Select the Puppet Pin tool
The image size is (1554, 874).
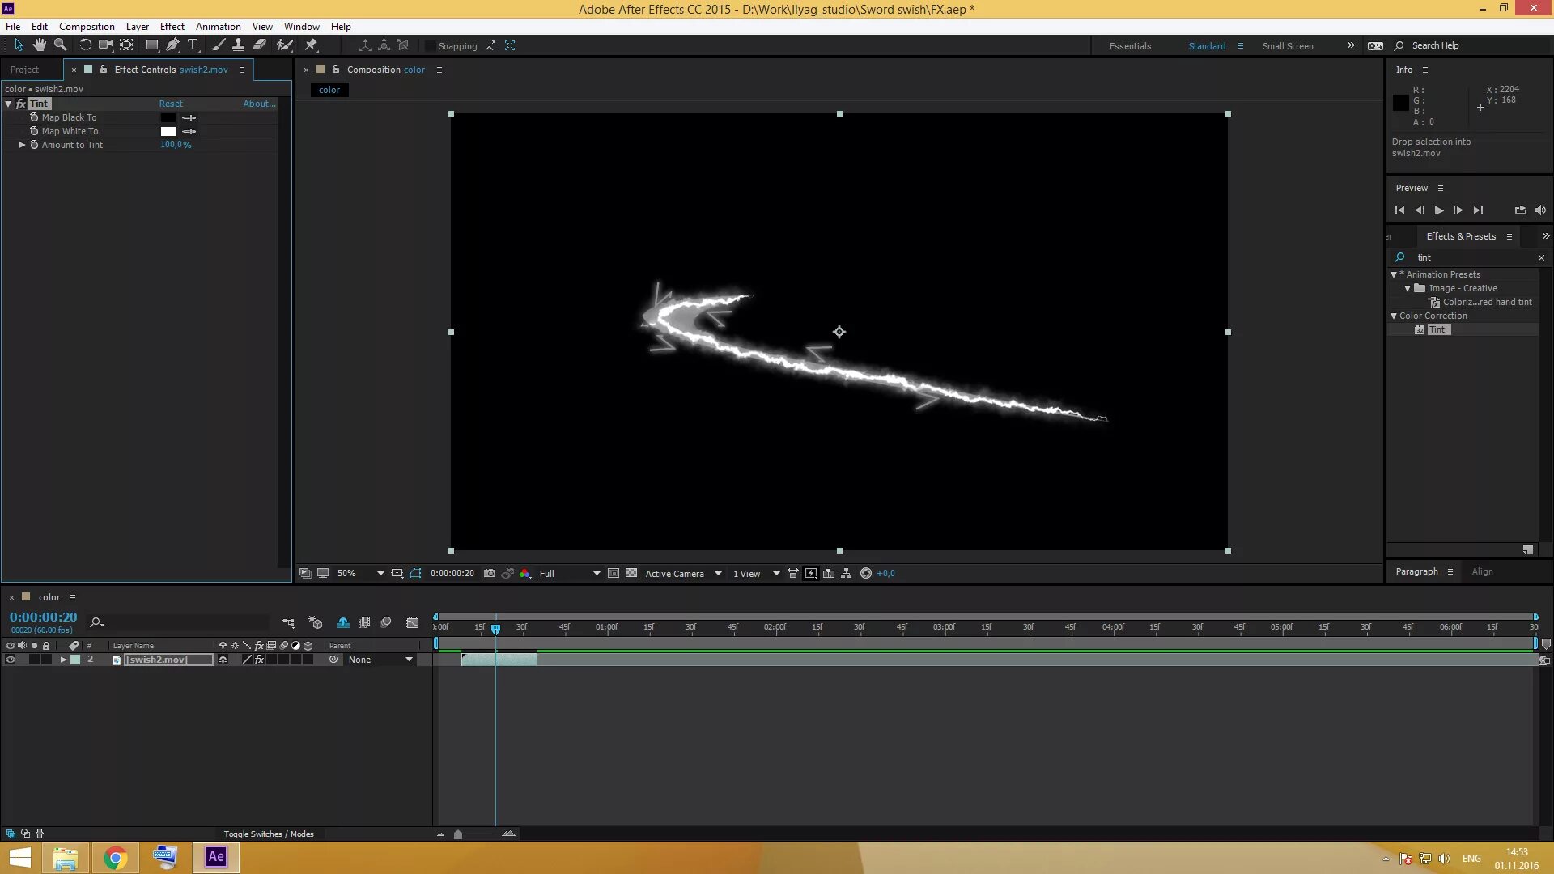coord(311,45)
